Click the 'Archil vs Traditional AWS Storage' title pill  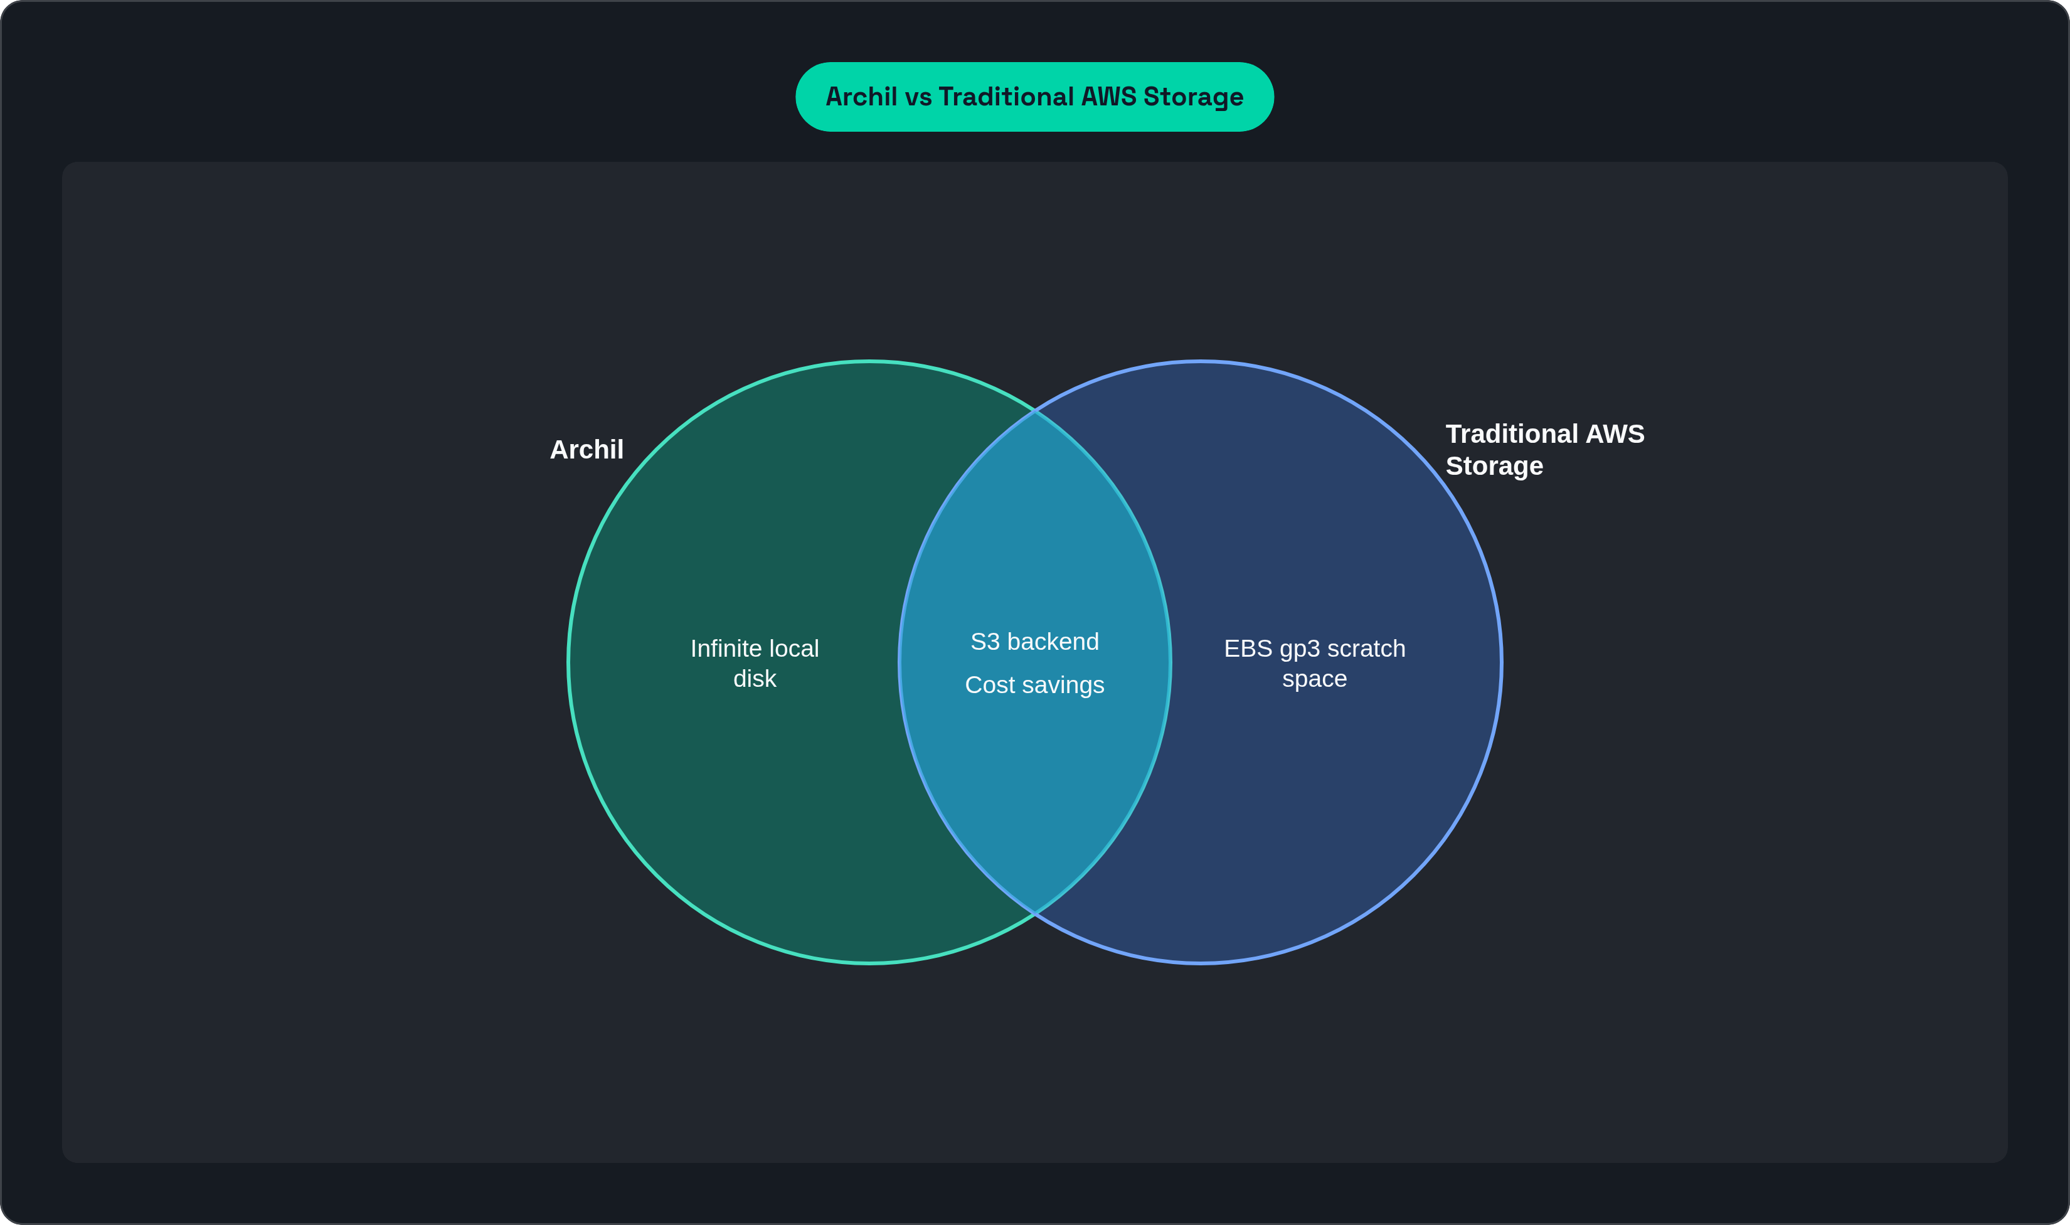coord(1034,97)
